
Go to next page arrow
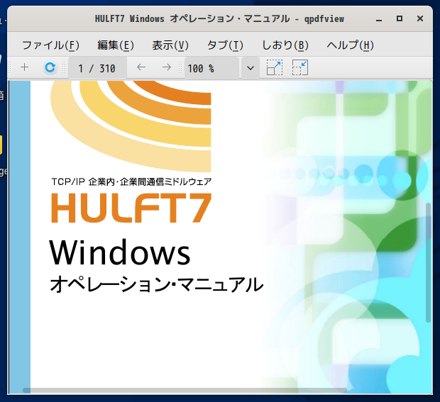point(166,67)
